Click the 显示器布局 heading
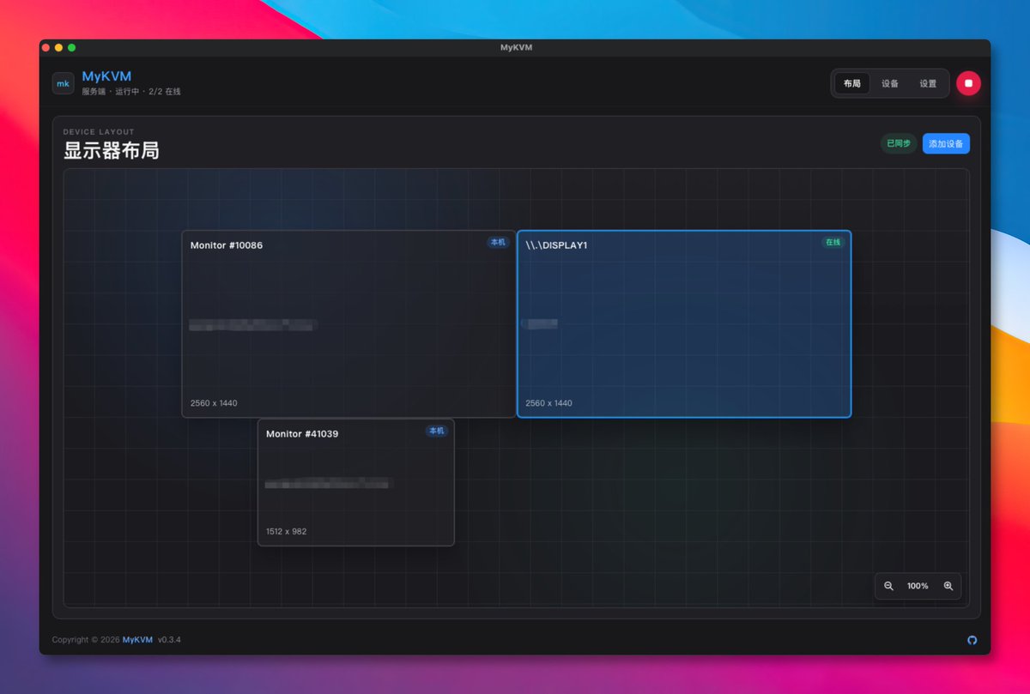Viewport: 1030px width, 694px height. tap(111, 151)
